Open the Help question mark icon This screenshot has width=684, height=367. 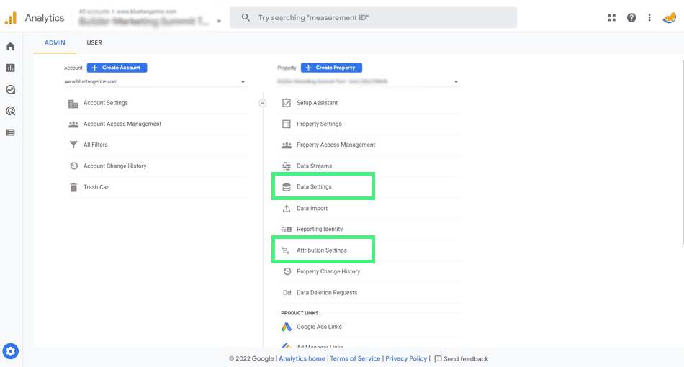pyautogui.click(x=631, y=18)
